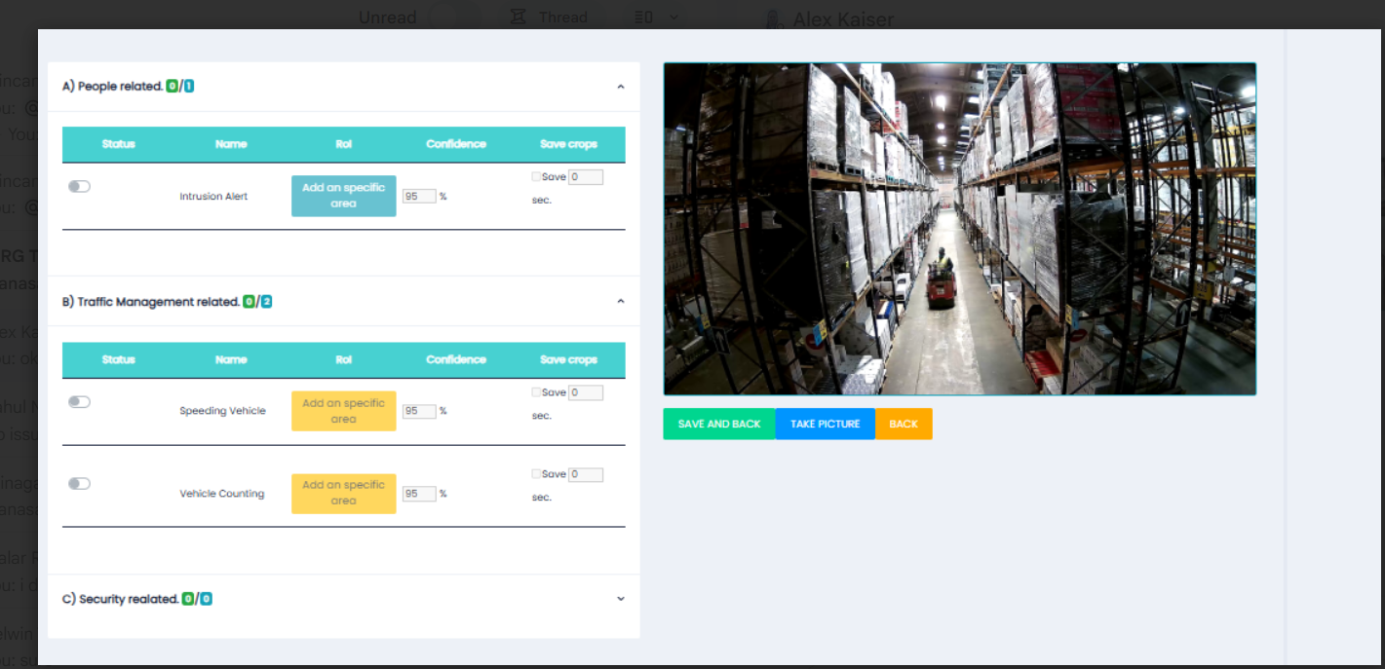Collapse the People related section

(621, 87)
